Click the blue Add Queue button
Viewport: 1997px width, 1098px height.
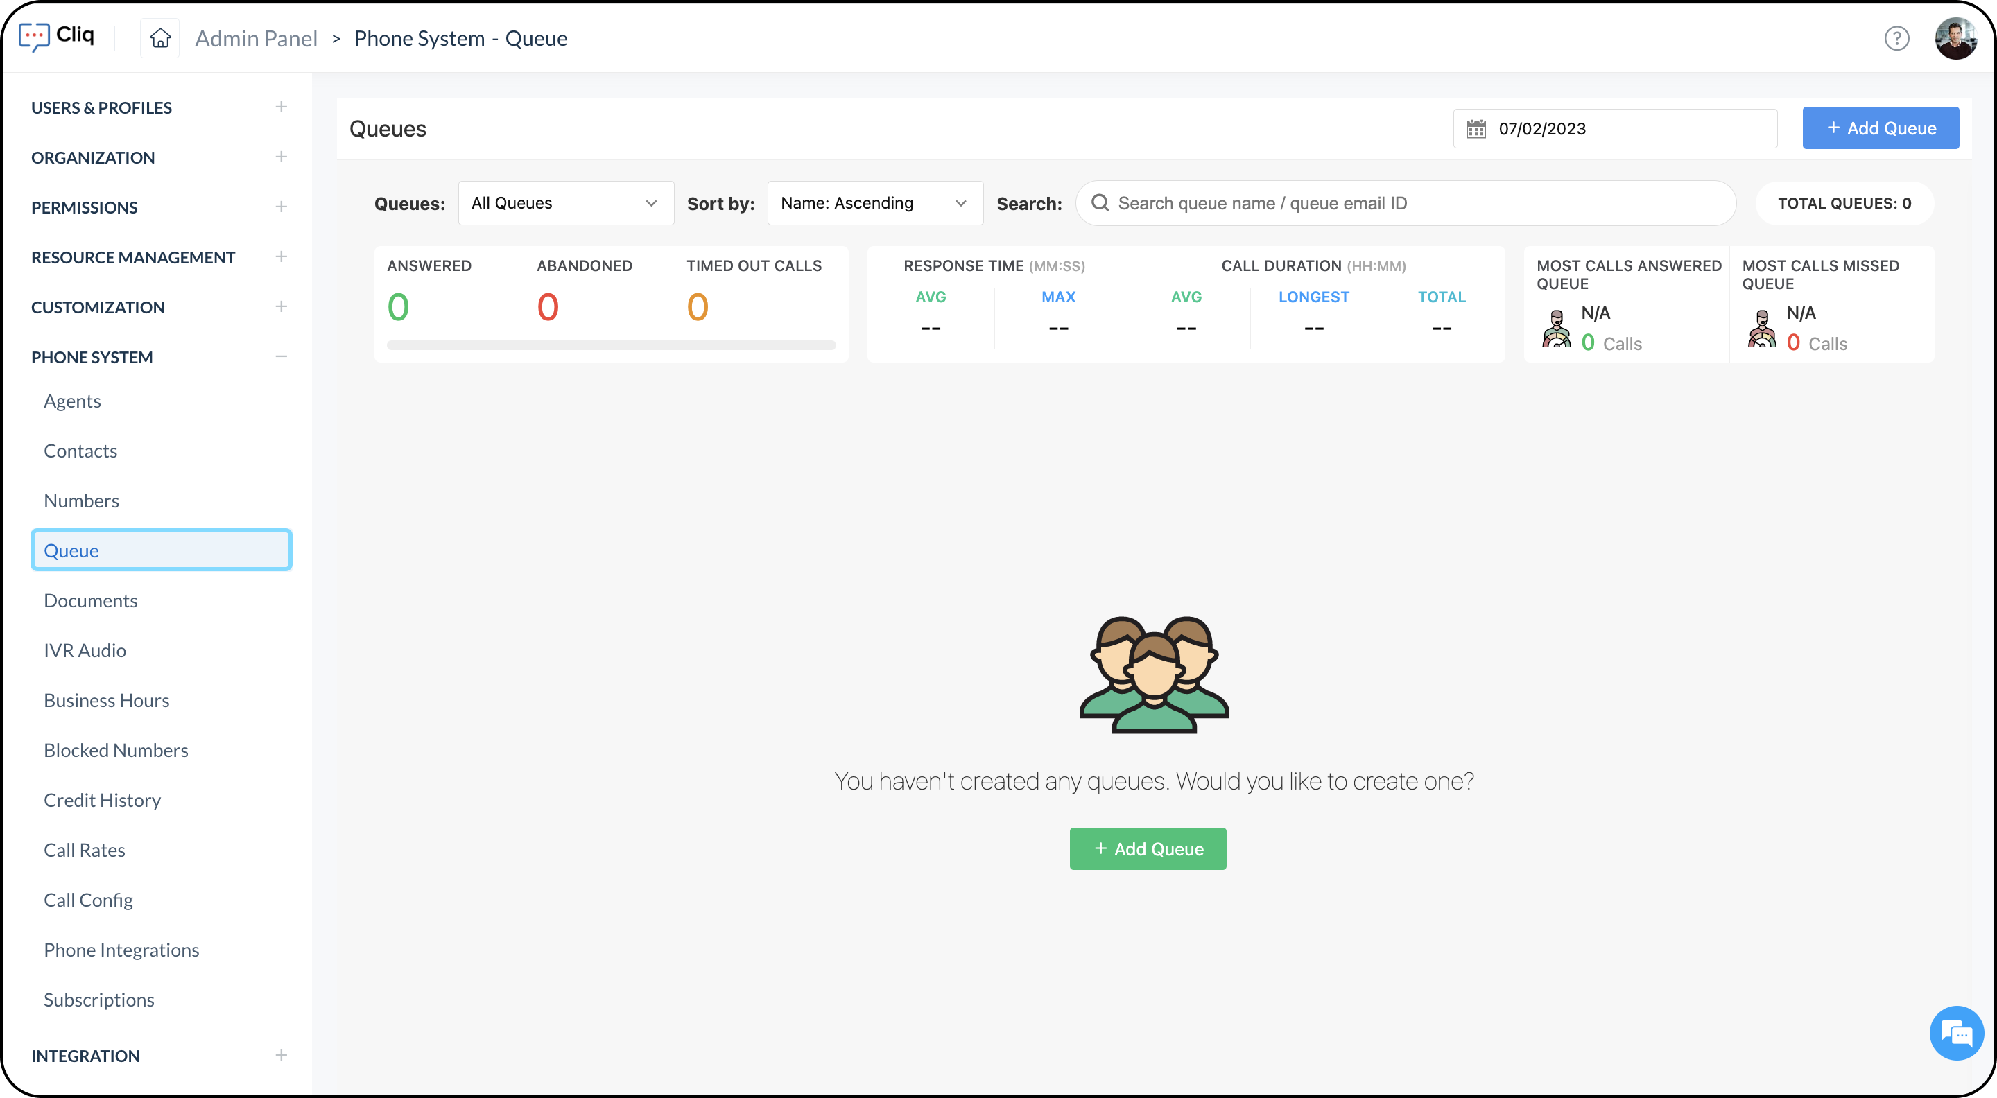click(1880, 129)
